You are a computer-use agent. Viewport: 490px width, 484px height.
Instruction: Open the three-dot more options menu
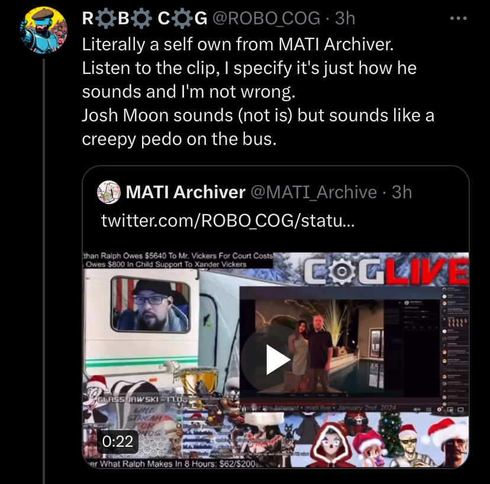pyautogui.click(x=459, y=18)
